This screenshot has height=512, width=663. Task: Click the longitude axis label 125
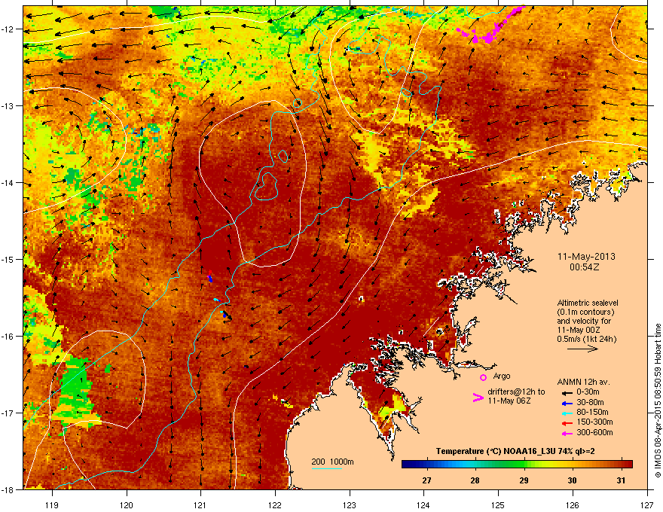pos(498,504)
